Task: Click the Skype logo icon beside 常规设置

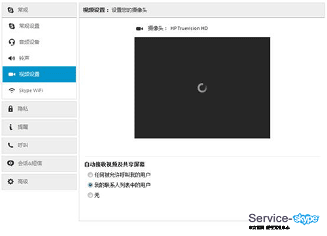Action: pos(12,26)
